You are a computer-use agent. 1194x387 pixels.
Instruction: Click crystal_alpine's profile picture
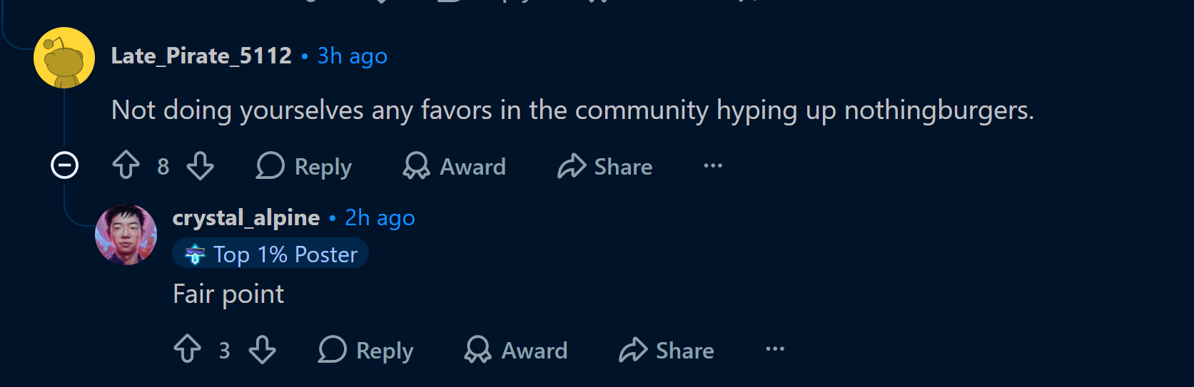pyautogui.click(x=126, y=234)
